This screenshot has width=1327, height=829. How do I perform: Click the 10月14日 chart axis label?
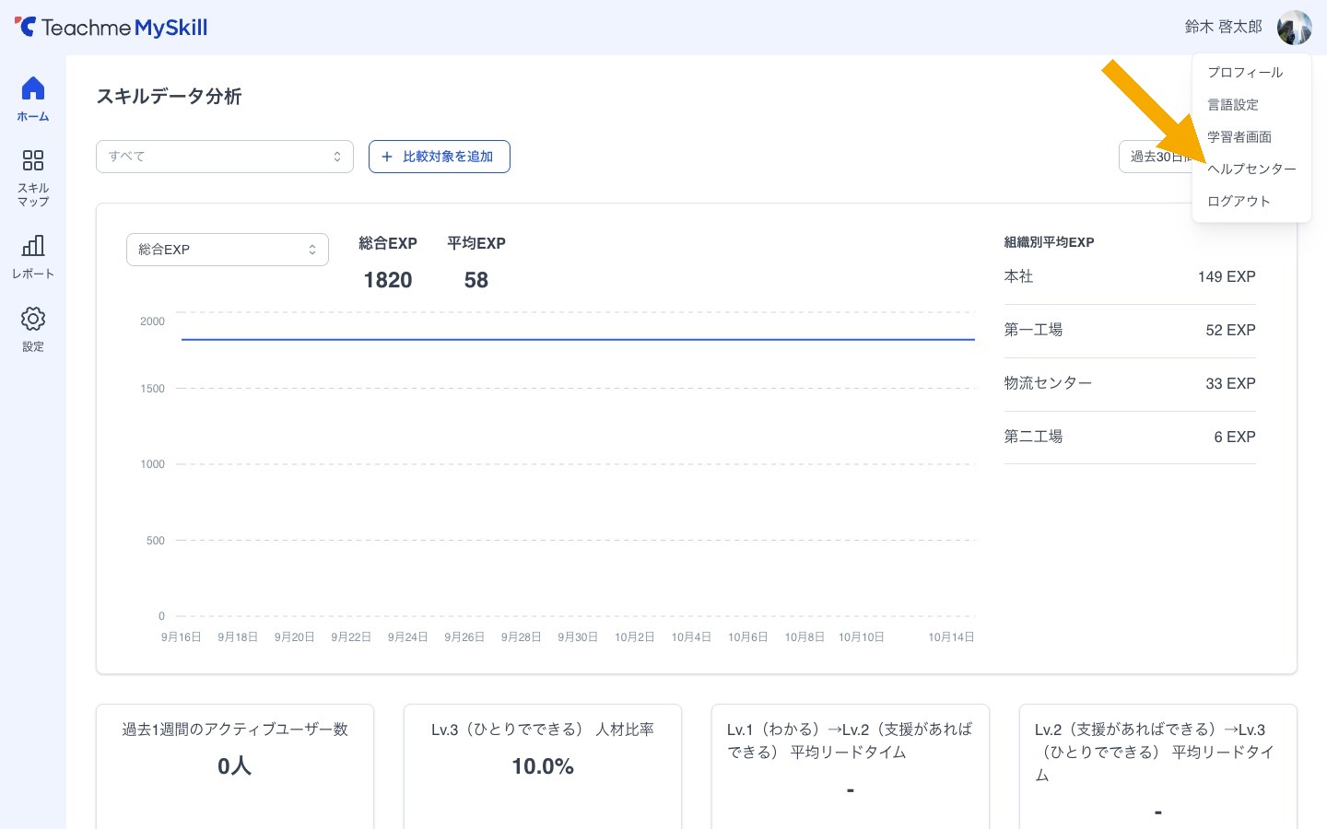click(951, 636)
